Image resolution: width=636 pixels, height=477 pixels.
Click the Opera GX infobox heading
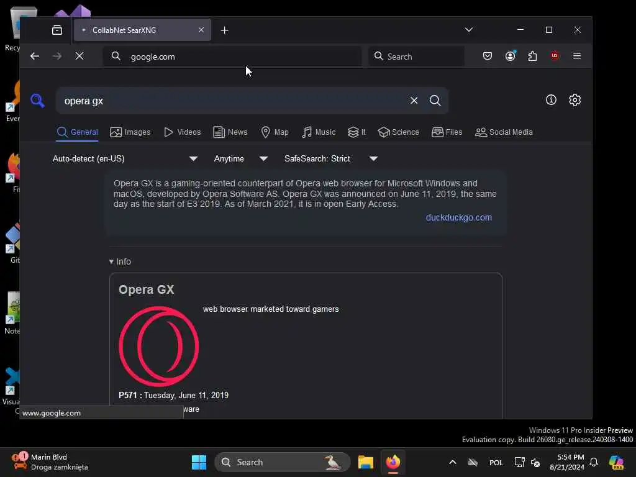[147, 289]
